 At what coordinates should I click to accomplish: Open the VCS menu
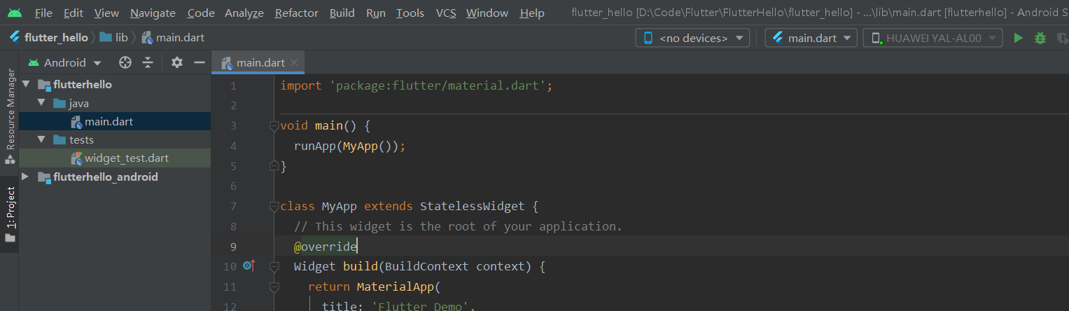click(446, 13)
